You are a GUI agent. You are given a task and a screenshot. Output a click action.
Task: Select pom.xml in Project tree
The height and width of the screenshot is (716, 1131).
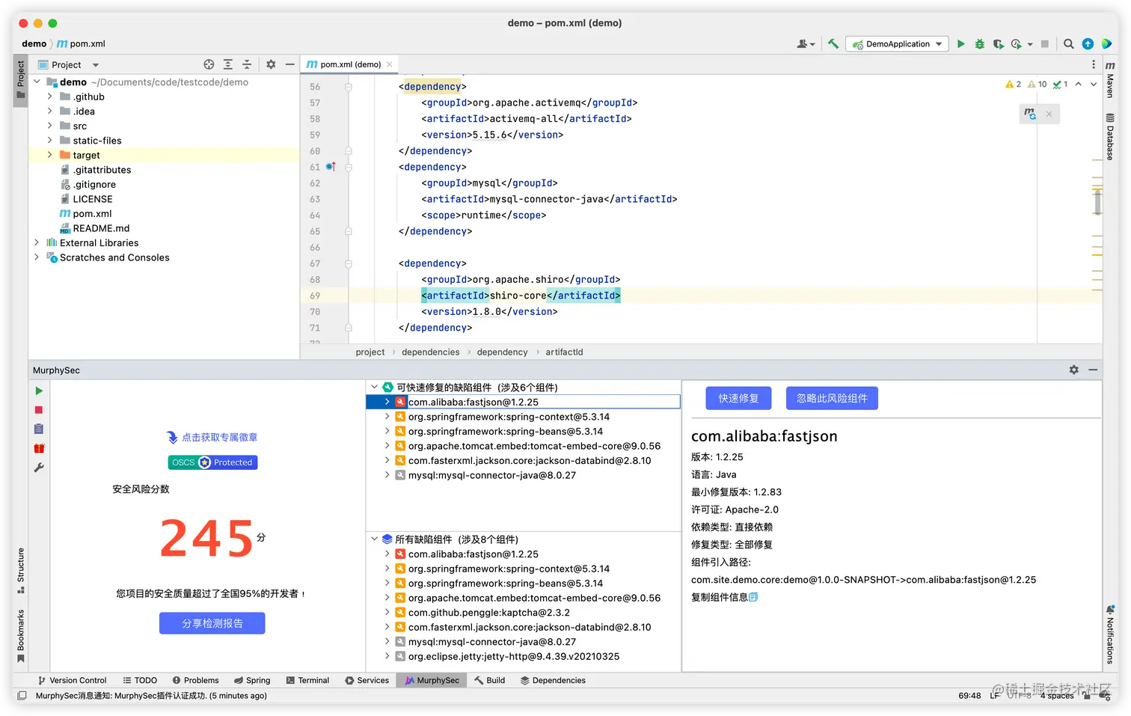pos(92,213)
